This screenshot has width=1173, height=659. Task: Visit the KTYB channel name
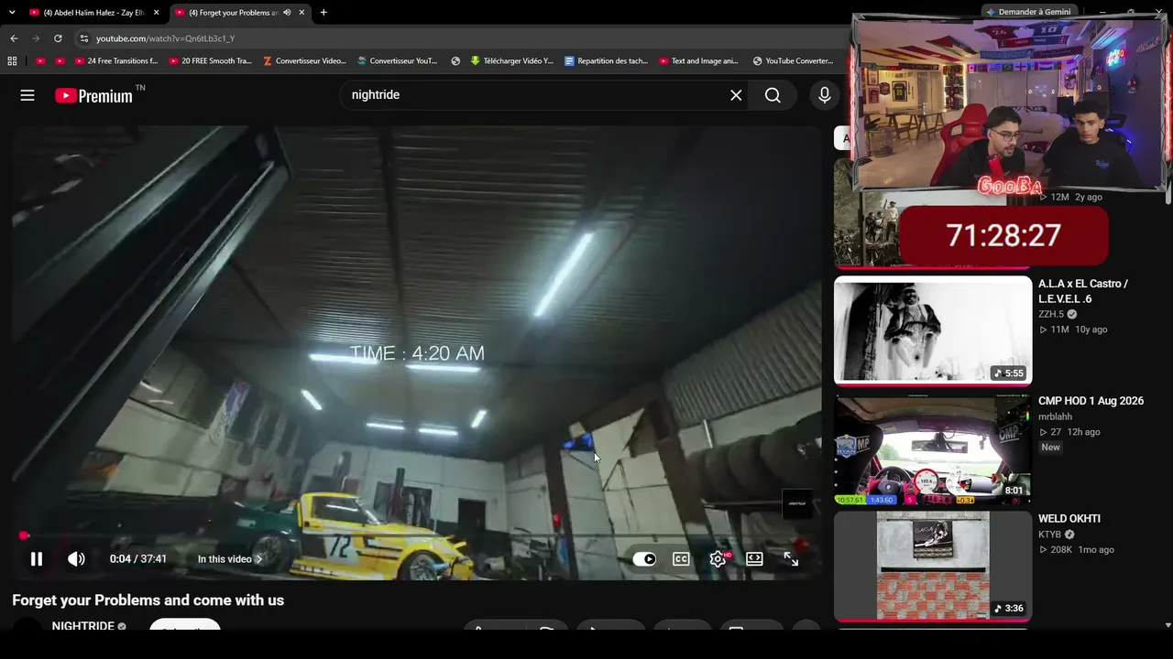1049,535
